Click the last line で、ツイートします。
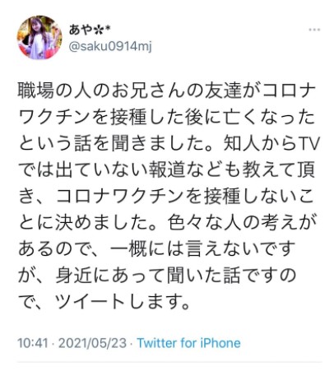This screenshot has width=334, height=371. (104, 302)
